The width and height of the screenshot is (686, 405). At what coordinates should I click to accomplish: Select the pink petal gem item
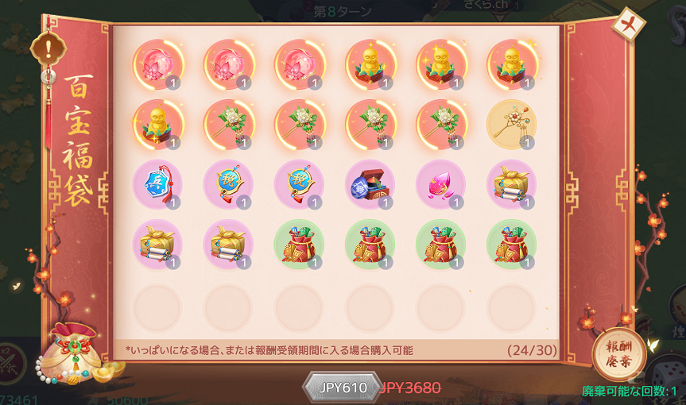click(440, 185)
